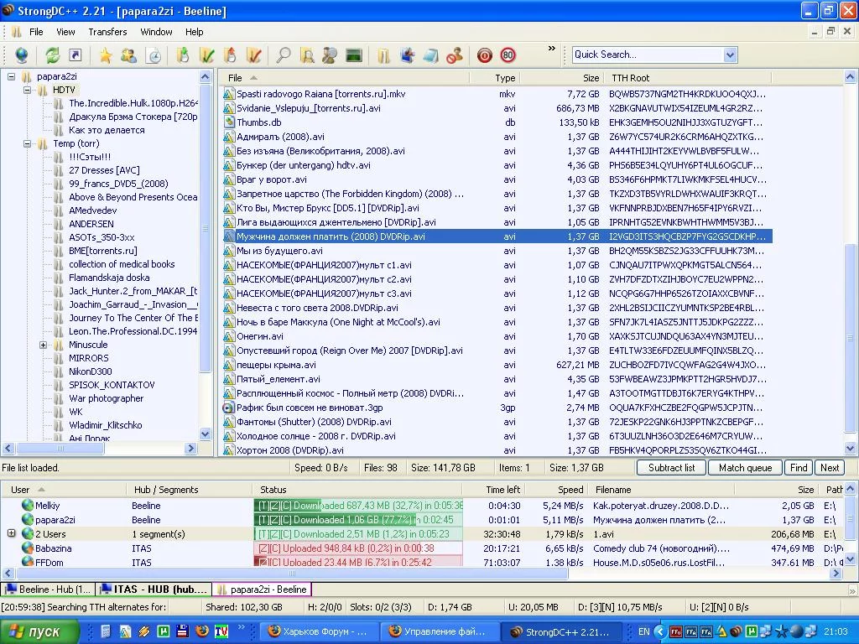Click the Start button пуск on taskbar
Viewport: 859px width, 644px height.
[x=39, y=631]
